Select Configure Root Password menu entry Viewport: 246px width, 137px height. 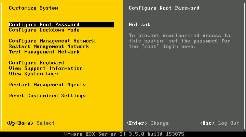click(44, 25)
